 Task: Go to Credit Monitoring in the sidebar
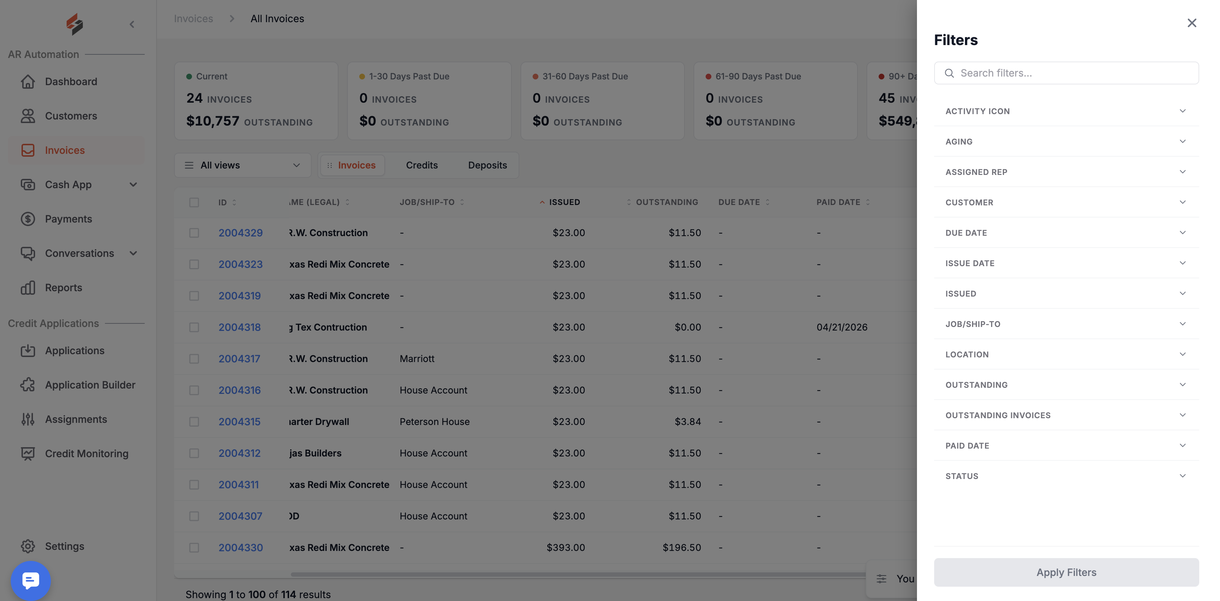[76, 454]
